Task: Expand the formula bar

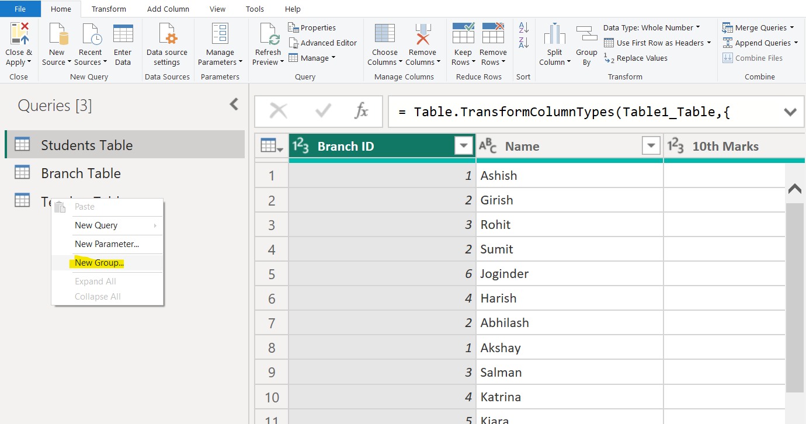Action: 790,112
